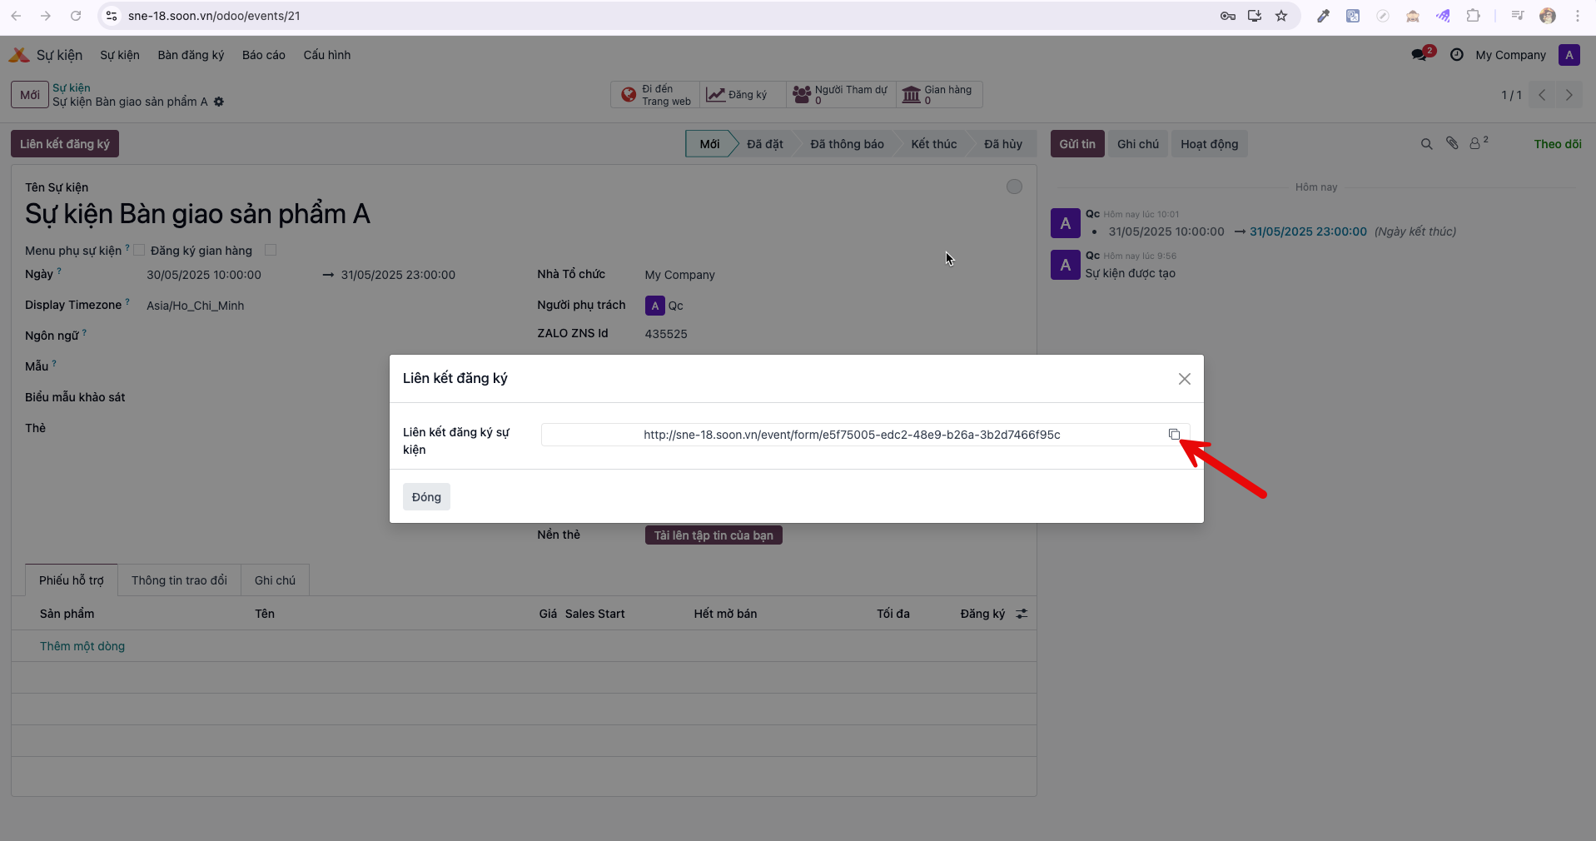Click the Liên kết đăng ký button

point(65,144)
